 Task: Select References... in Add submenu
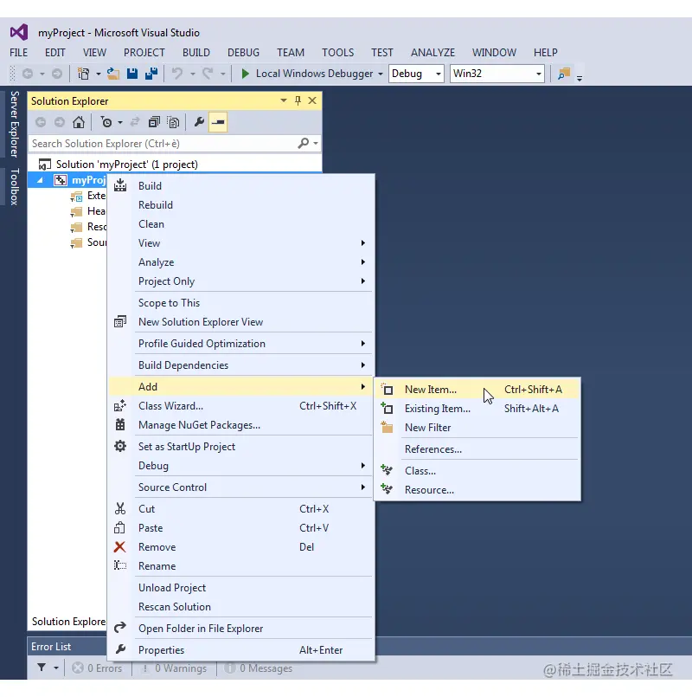tap(477, 449)
